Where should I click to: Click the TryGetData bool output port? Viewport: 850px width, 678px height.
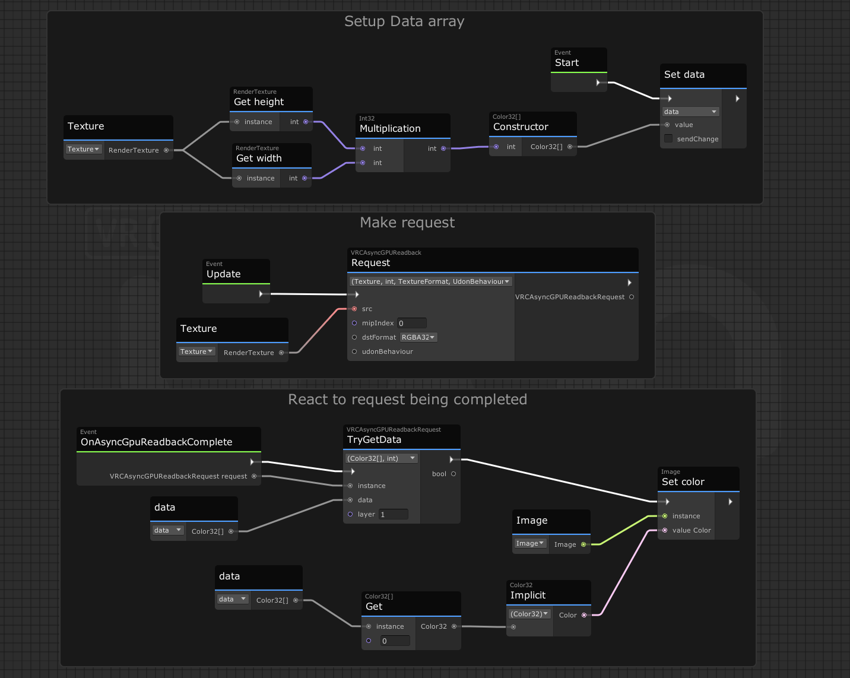[453, 474]
